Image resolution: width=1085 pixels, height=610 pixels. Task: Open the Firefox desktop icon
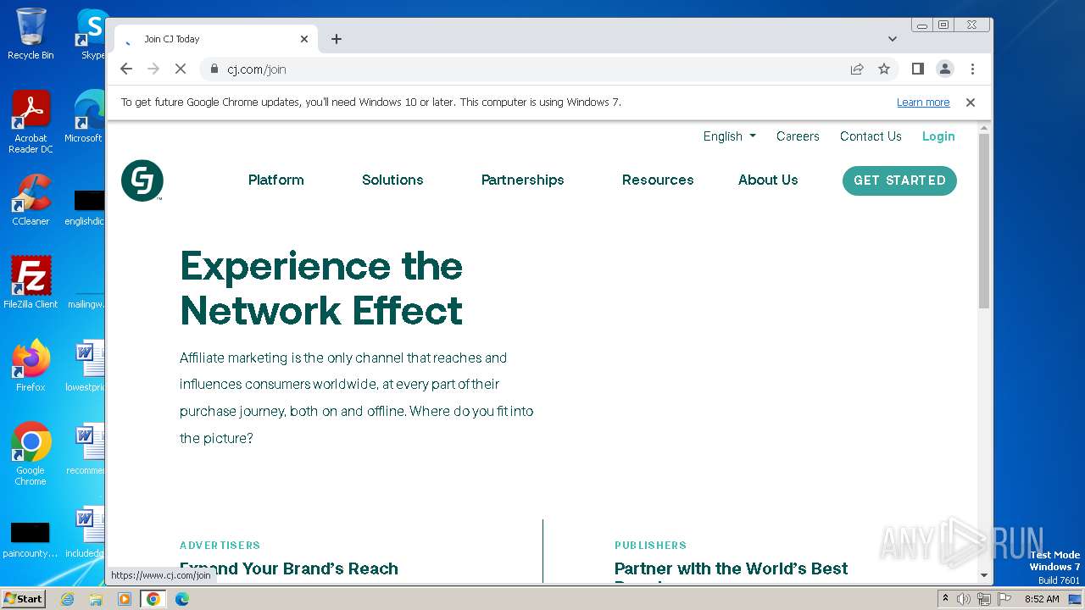31,366
